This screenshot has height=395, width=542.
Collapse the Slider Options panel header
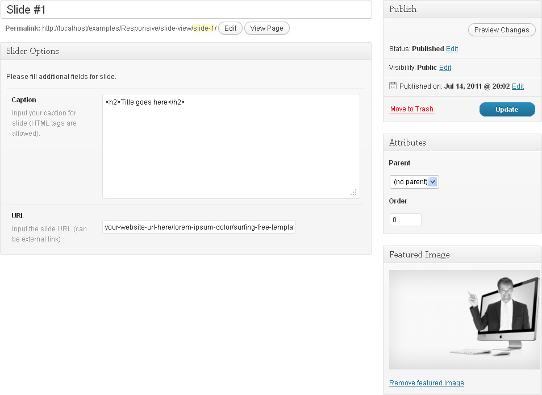[186, 51]
